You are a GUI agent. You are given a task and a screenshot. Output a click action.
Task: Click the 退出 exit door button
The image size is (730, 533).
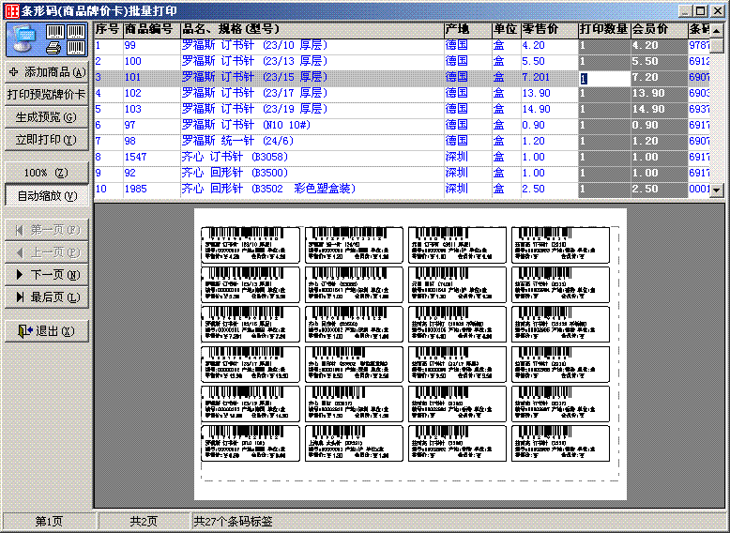click(x=46, y=331)
